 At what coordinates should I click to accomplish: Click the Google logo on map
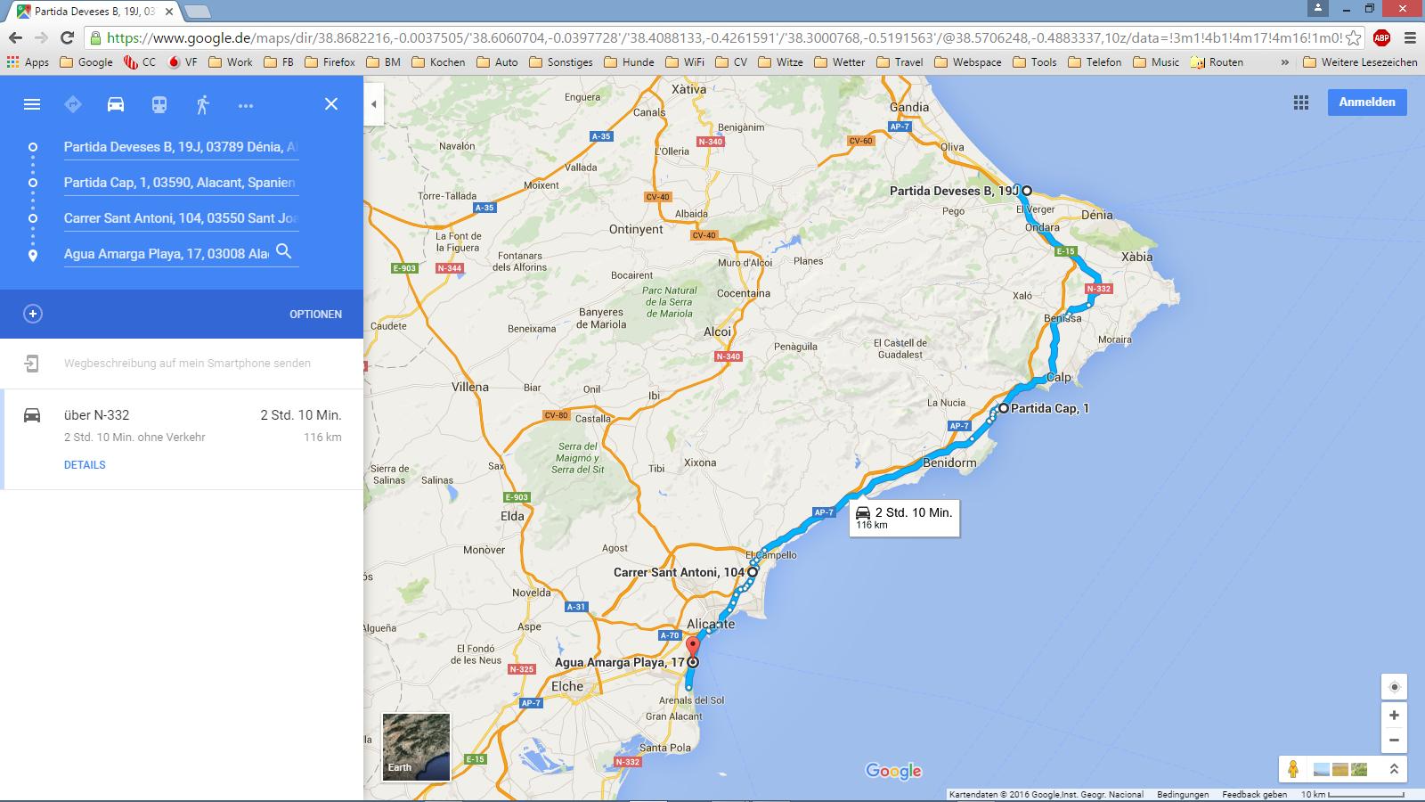[x=893, y=771]
